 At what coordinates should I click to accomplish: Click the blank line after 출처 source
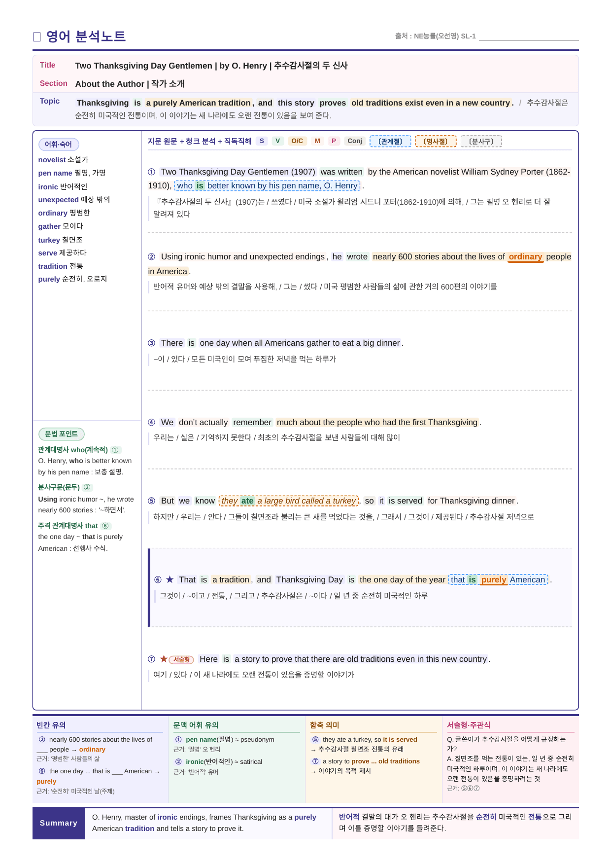[x=529, y=36]
